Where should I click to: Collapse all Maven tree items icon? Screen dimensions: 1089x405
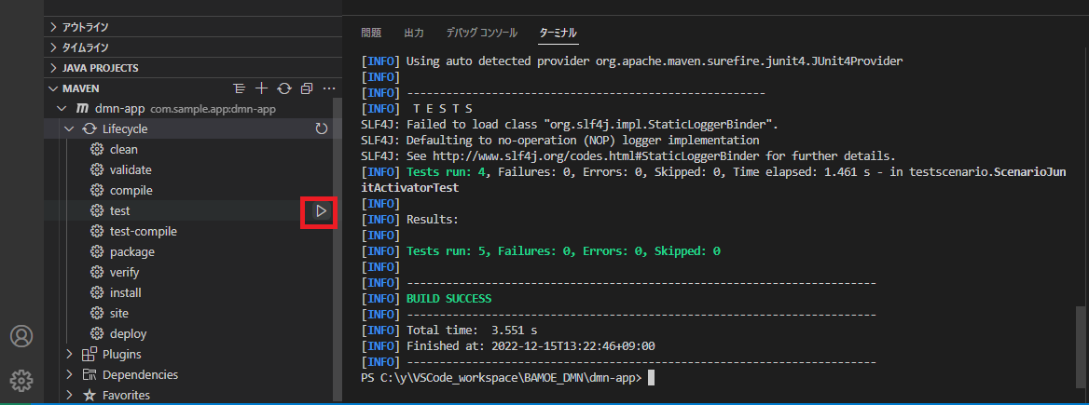[306, 88]
